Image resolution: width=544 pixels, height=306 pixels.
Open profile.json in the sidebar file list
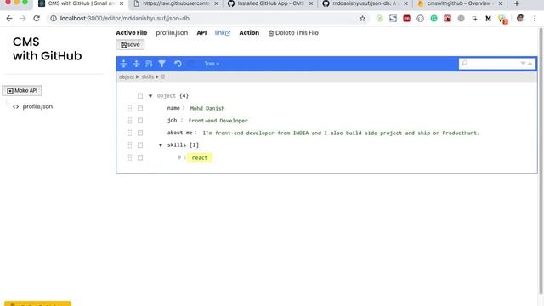pyautogui.click(x=37, y=106)
